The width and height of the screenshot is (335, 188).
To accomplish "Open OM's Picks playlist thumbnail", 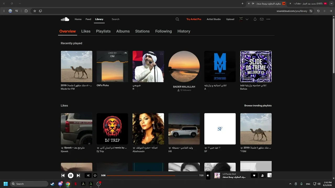I will [112, 67].
